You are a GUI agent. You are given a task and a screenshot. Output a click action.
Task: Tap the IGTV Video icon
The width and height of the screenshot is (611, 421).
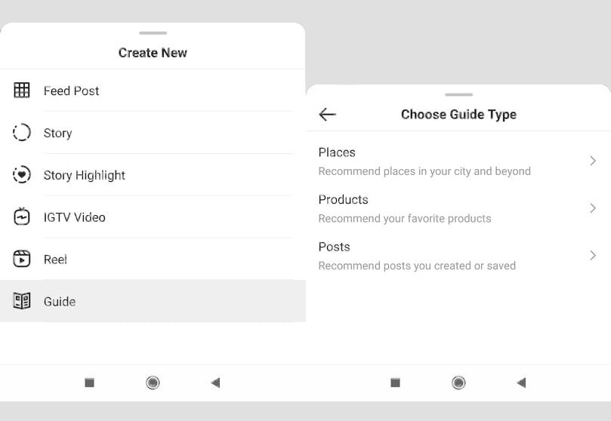point(22,217)
